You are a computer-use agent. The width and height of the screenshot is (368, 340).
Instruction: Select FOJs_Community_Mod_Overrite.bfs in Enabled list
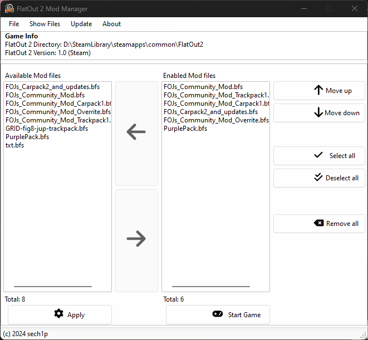[215, 120]
